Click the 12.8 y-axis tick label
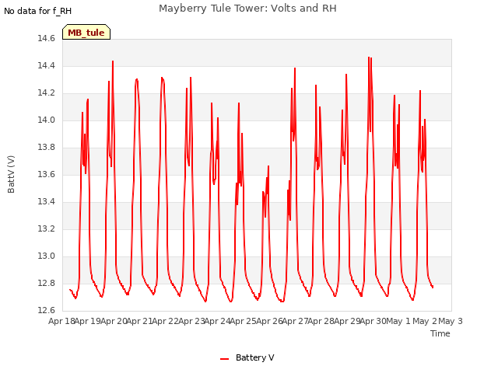 click(x=47, y=283)
